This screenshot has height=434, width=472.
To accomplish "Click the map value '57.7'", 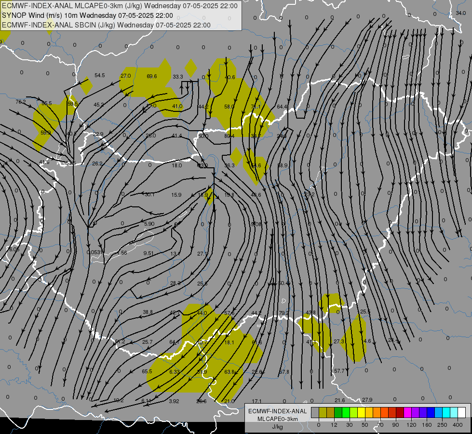I will pos(339,371).
